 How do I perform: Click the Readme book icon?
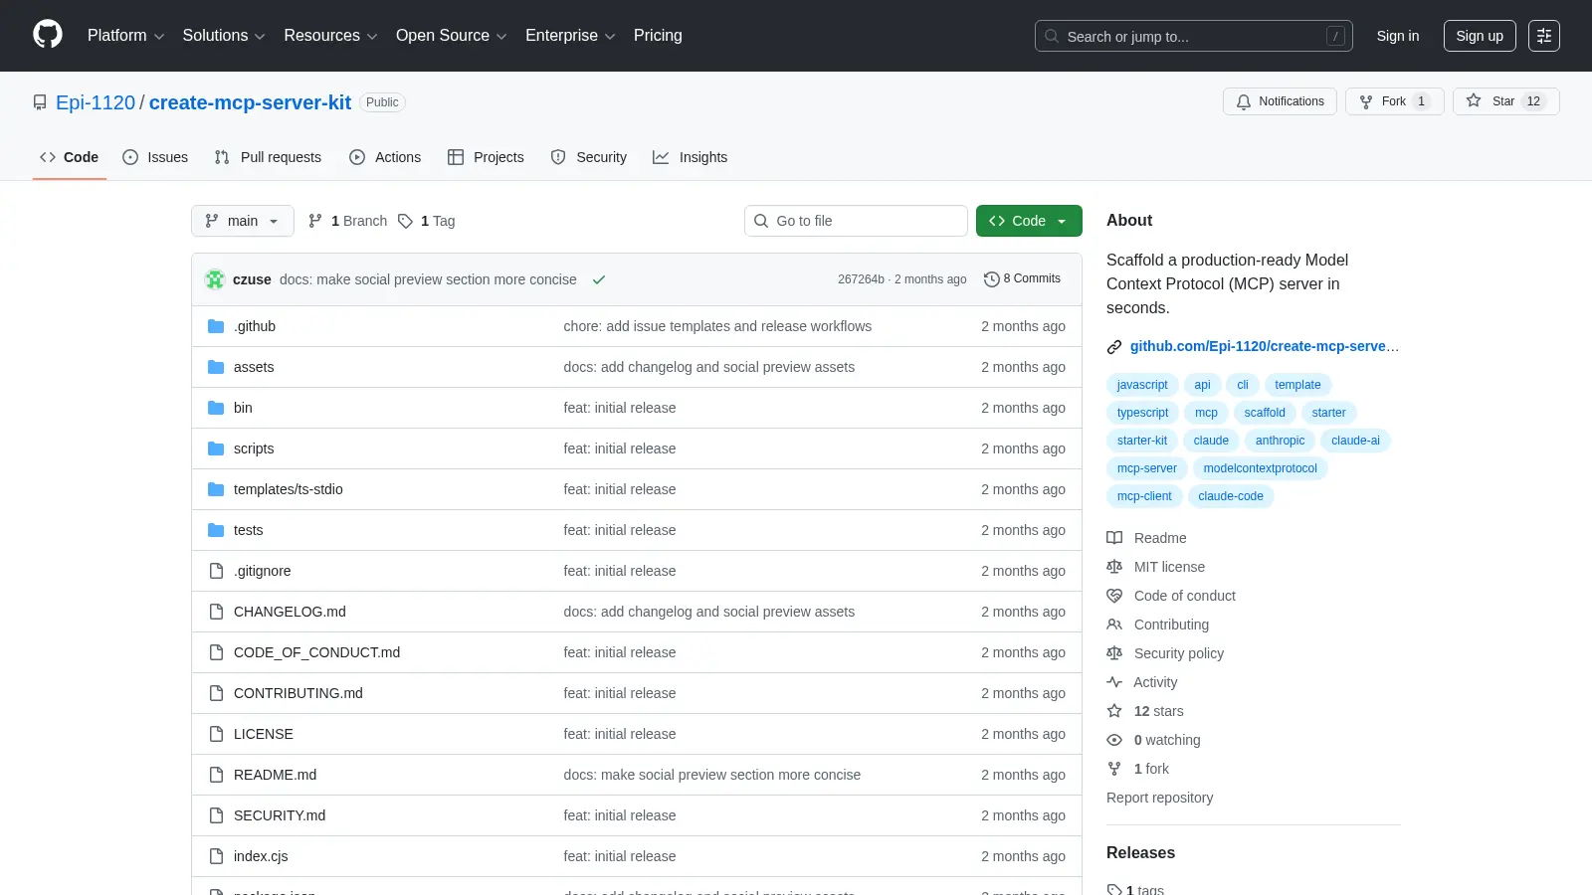point(1114,538)
